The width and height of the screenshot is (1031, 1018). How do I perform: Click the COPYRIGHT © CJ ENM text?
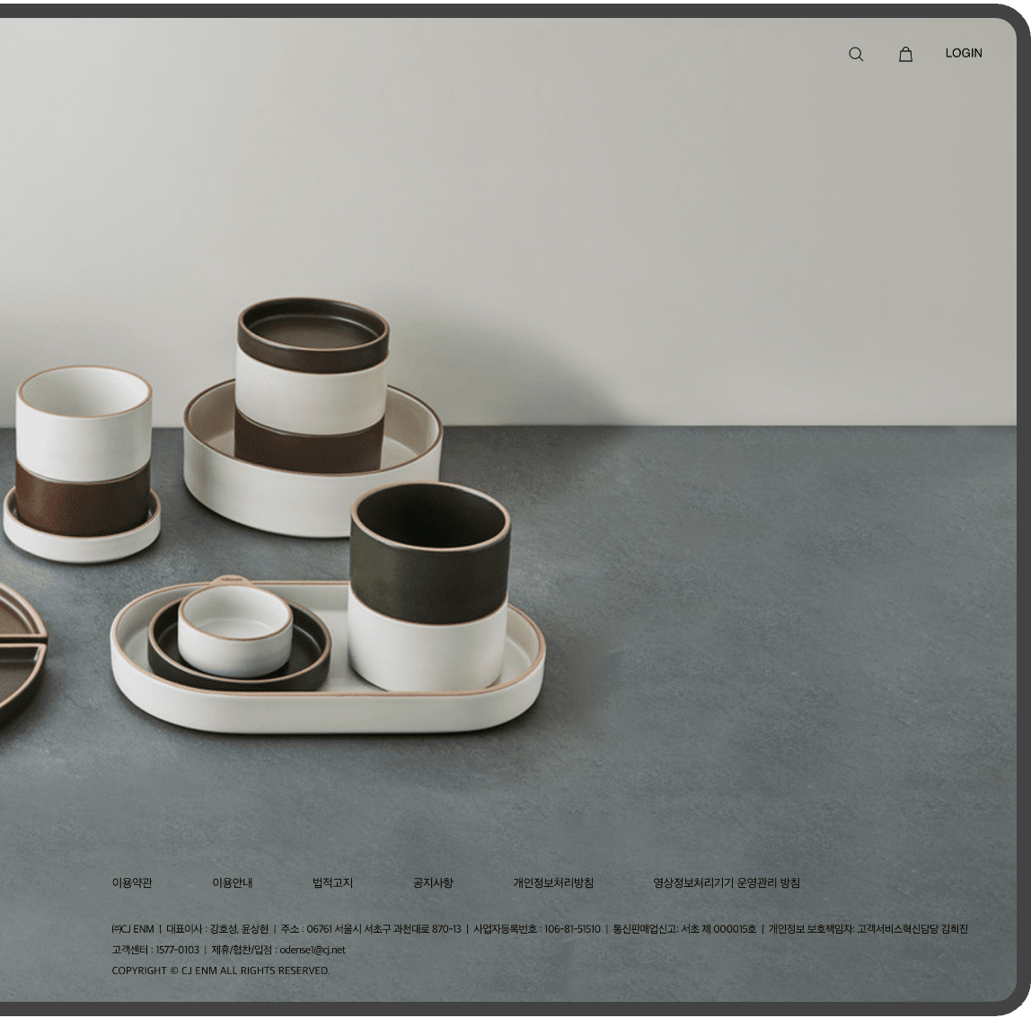[x=164, y=970]
